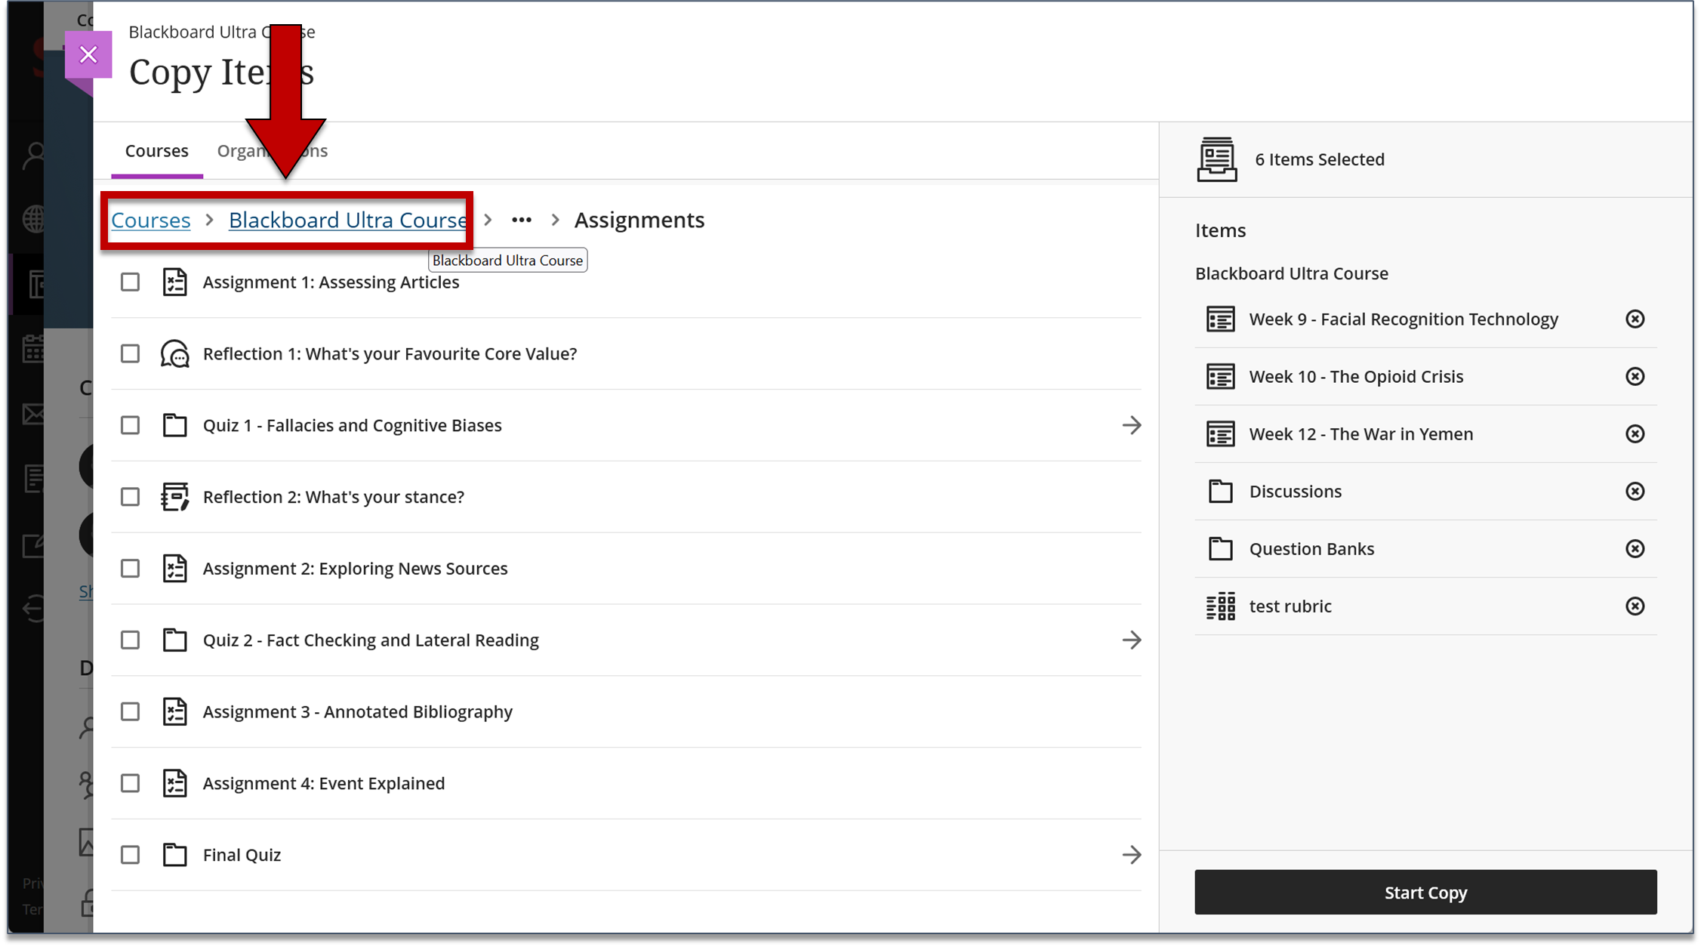Select the Final Quiz checkbox
This screenshot has width=1701, height=947.
(x=130, y=855)
